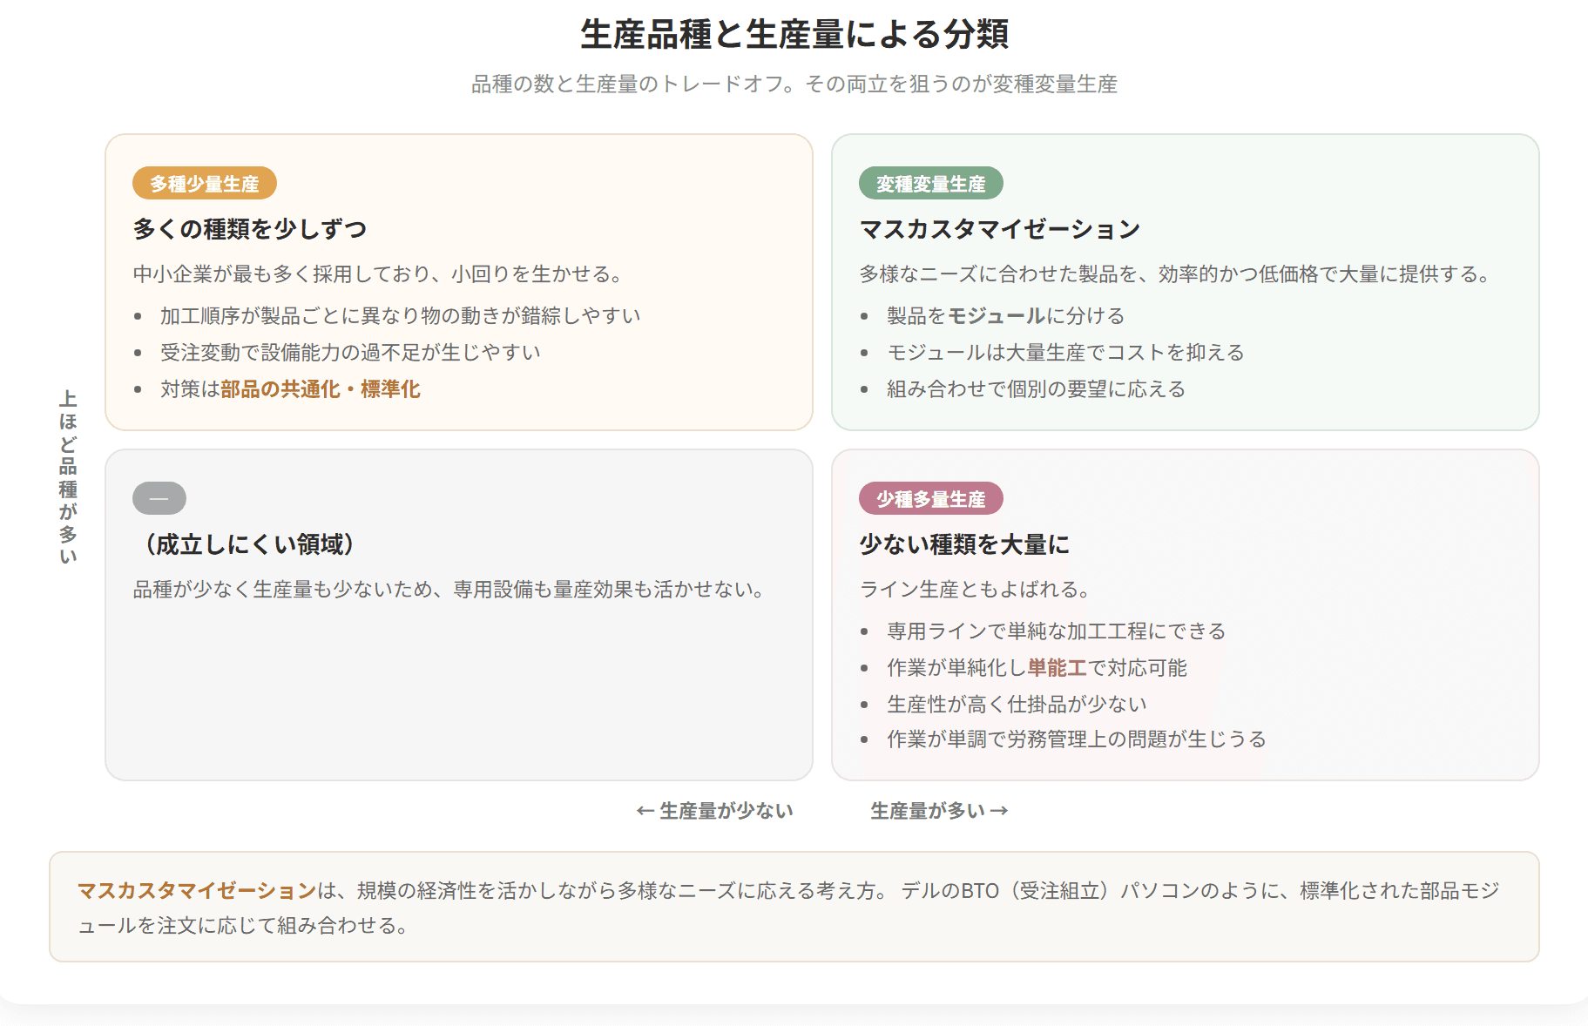1588x1026 pixels.
Task: Click the title 生産品種と生産量による分類
Action: pos(794,34)
